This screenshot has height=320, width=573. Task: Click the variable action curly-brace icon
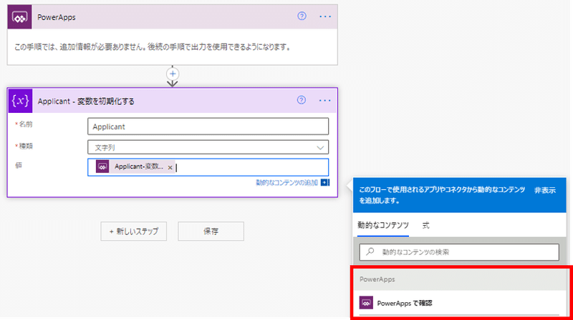[20, 101]
